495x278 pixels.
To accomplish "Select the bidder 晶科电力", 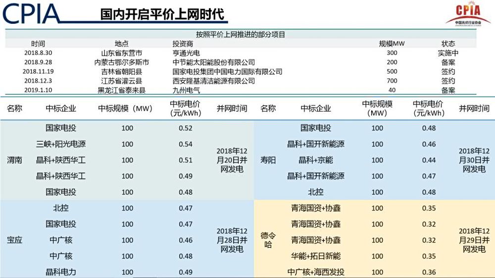I will [x=60, y=272].
